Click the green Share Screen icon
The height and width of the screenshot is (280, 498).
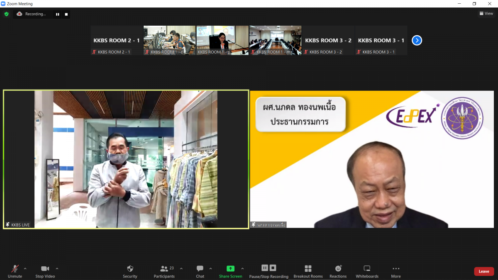(x=230, y=268)
